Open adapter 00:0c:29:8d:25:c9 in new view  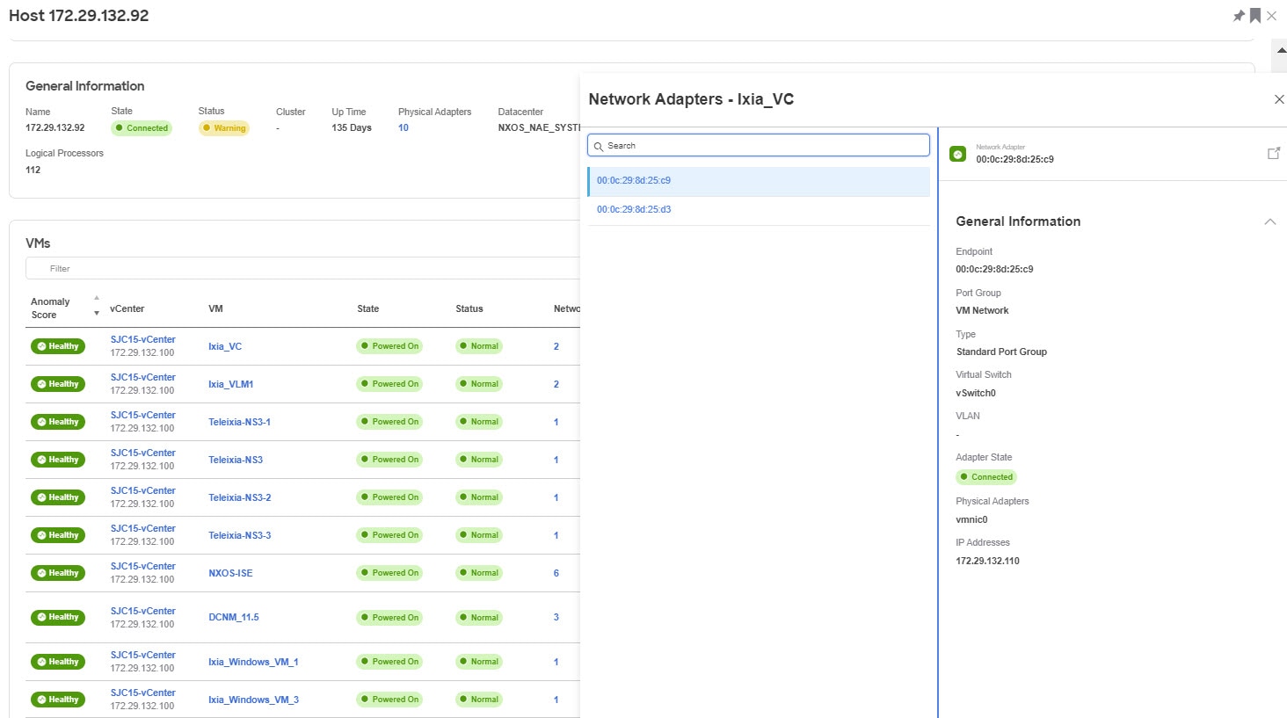[x=1273, y=153]
